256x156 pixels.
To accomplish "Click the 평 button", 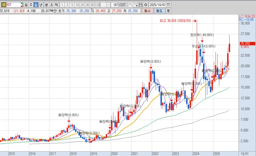I will (168, 11).
